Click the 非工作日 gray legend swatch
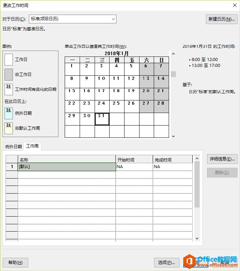Viewport: 240px width, 271px height. [9, 75]
